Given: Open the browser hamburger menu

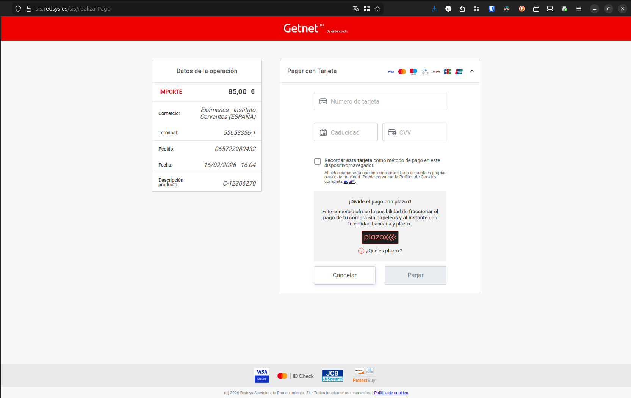Looking at the screenshot, I should (579, 9).
